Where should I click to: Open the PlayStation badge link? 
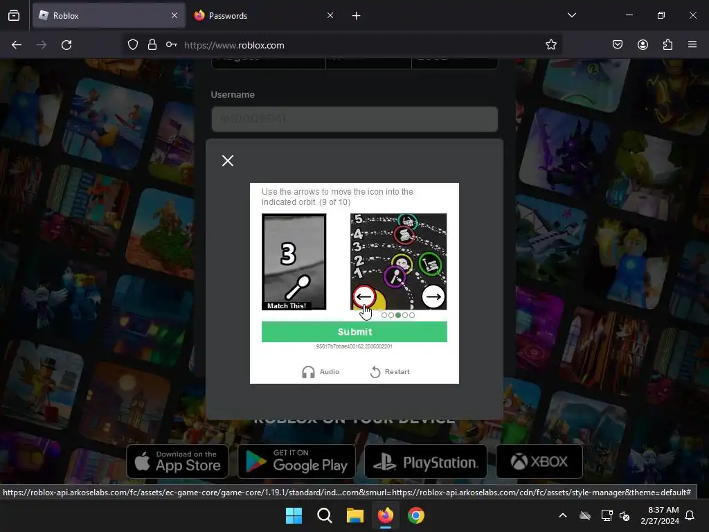click(x=426, y=461)
